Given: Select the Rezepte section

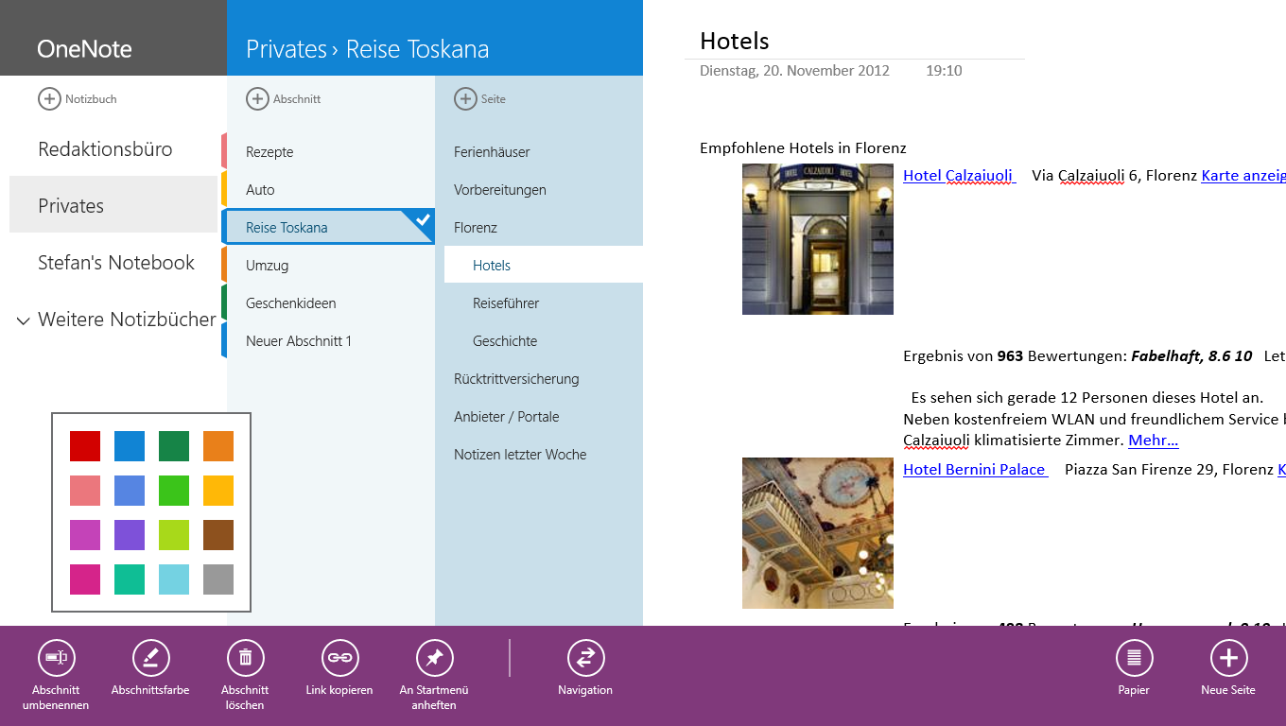Looking at the screenshot, I should (269, 151).
